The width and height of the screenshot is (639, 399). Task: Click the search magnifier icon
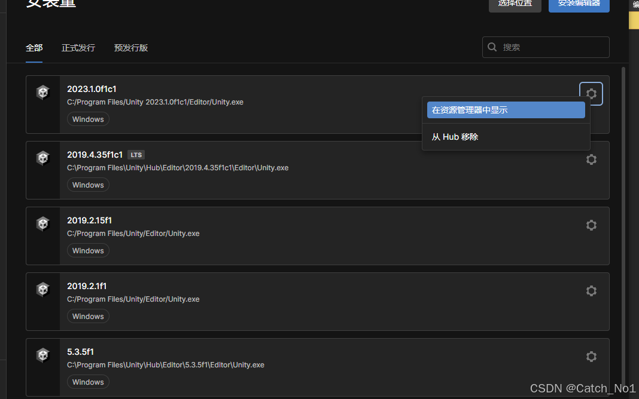(x=492, y=47)
